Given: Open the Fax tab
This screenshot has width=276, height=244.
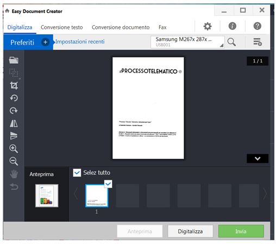Looking at the screenshot, I should click(162, 27).
